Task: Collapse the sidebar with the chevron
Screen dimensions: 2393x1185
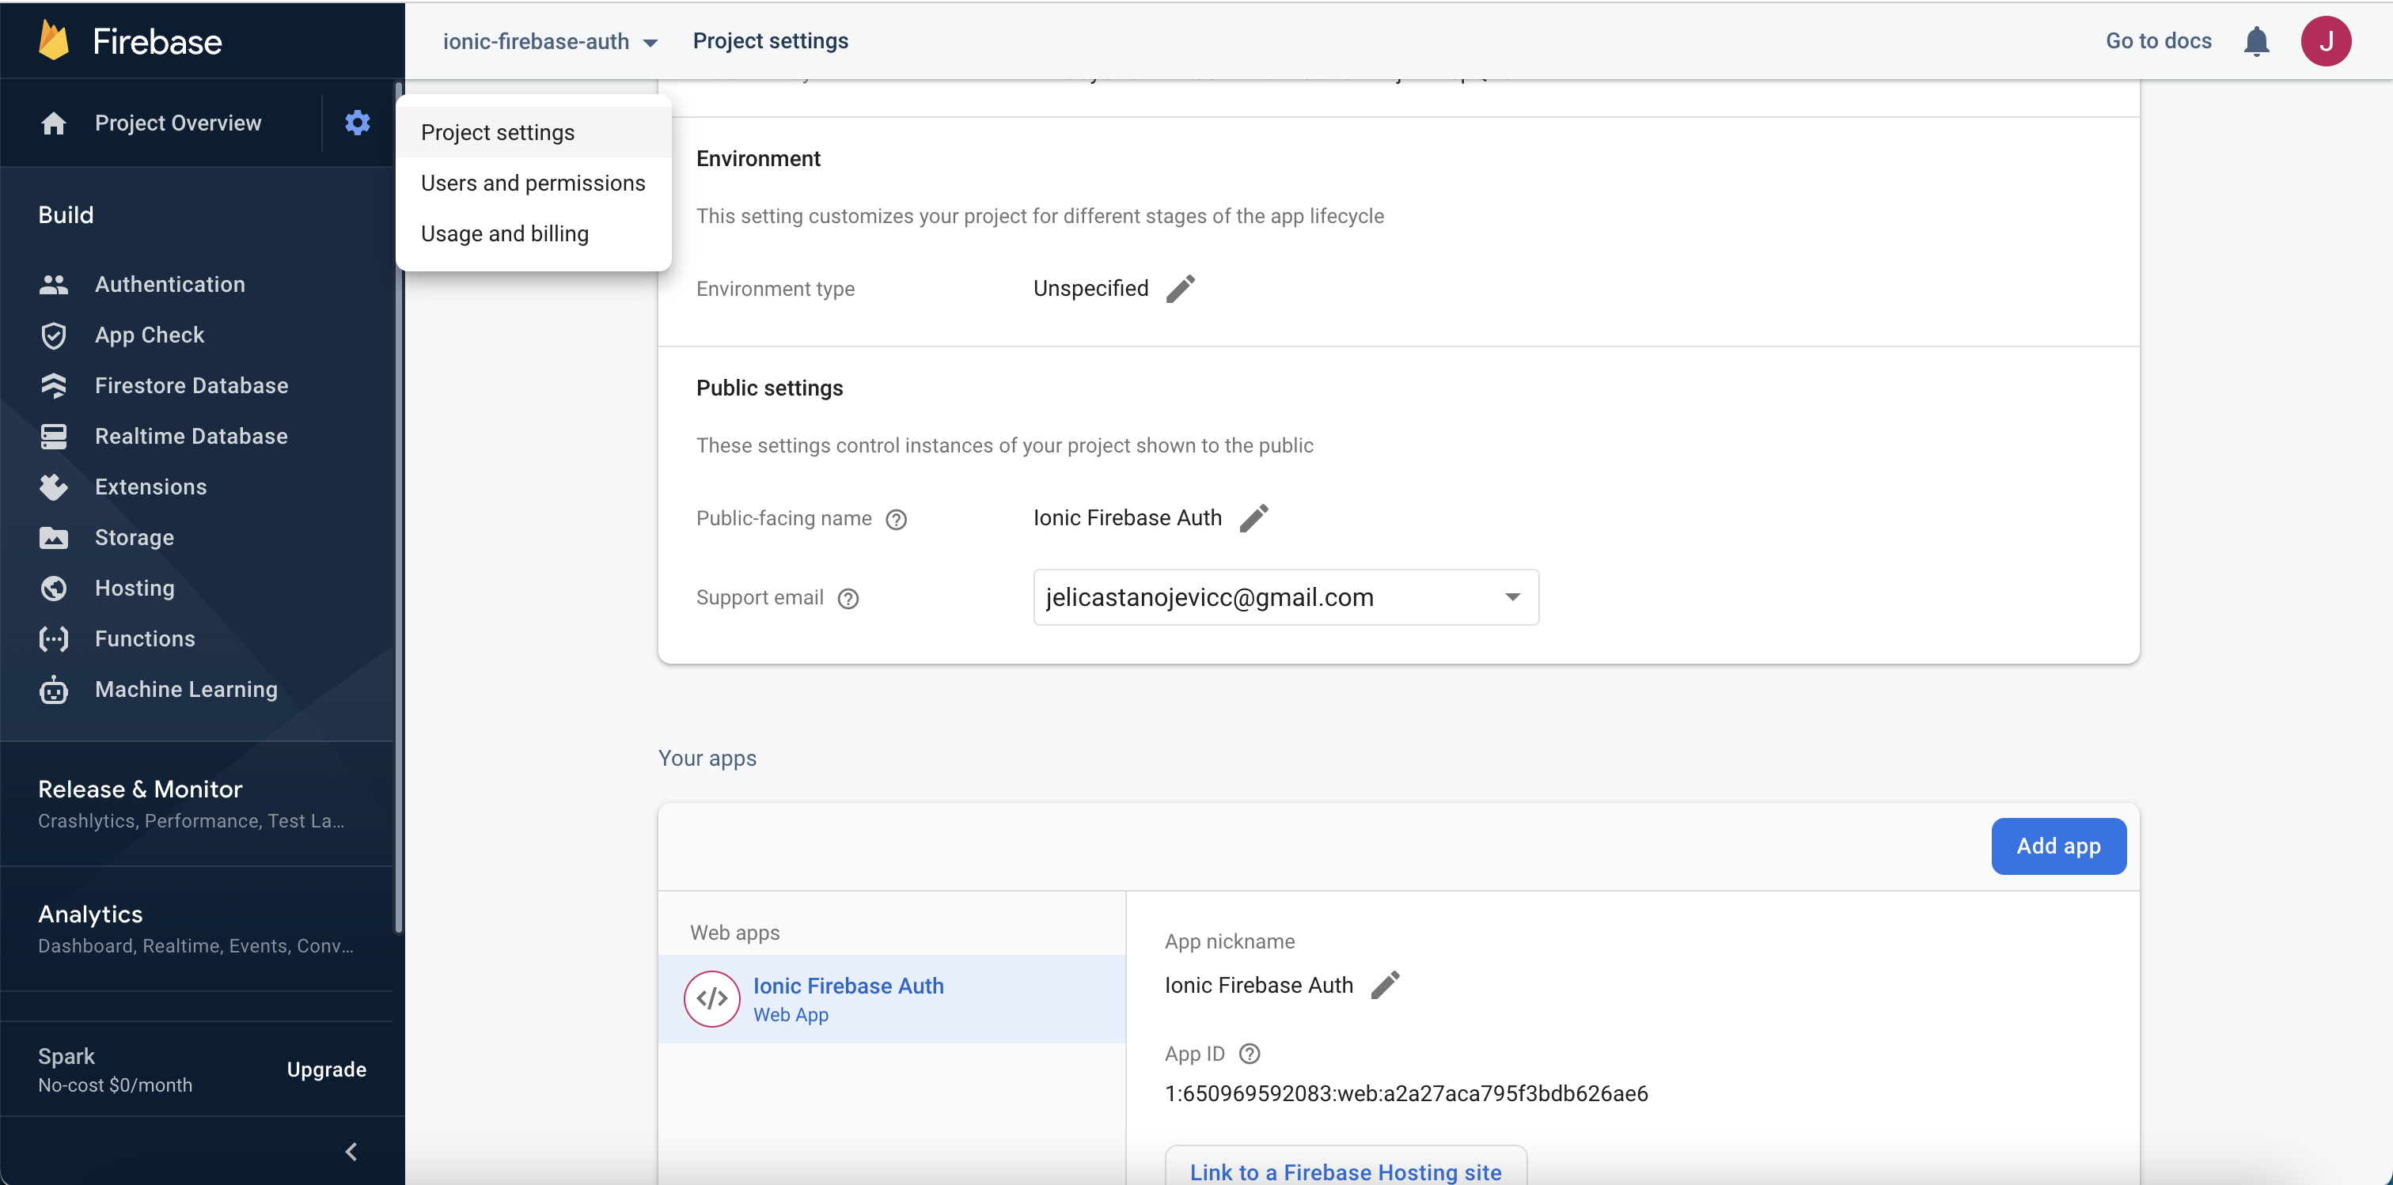Action: click(x=351, y=1152)
